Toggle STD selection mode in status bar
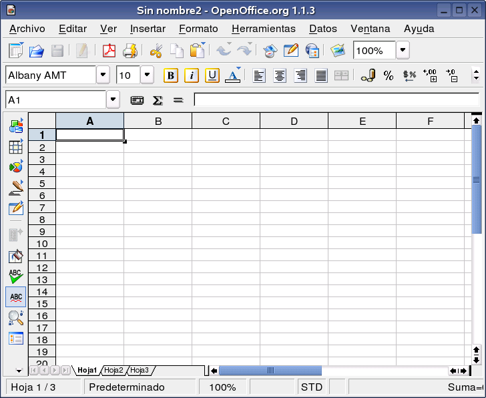Viewport: 486px width, 398px height. tap(312, 387)
